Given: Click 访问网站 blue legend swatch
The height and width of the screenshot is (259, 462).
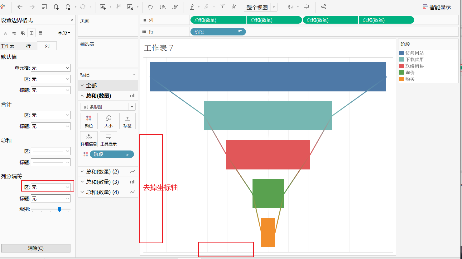Looking at the screenshot, I should point(402,53).
